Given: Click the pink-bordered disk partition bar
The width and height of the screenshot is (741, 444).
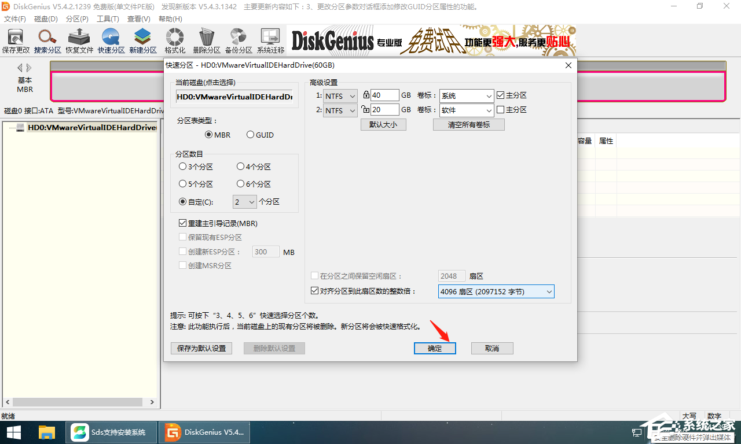Looking at the screenshot, I should [388, 86].
